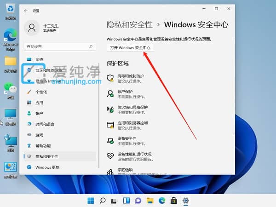Open Microsoft Store from the taskbar
276x207 pixels.
[174, 201]
